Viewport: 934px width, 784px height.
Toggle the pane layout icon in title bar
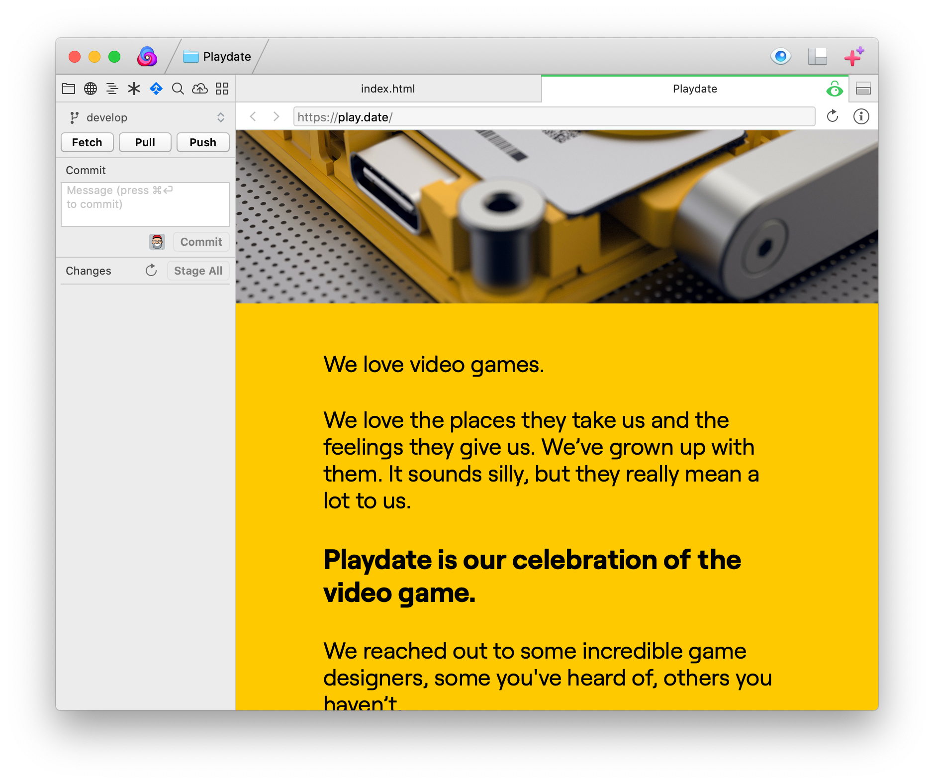click(x=818, y=56)
